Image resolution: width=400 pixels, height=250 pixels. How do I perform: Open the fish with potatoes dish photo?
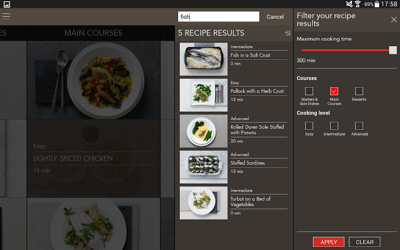point(94,224)
